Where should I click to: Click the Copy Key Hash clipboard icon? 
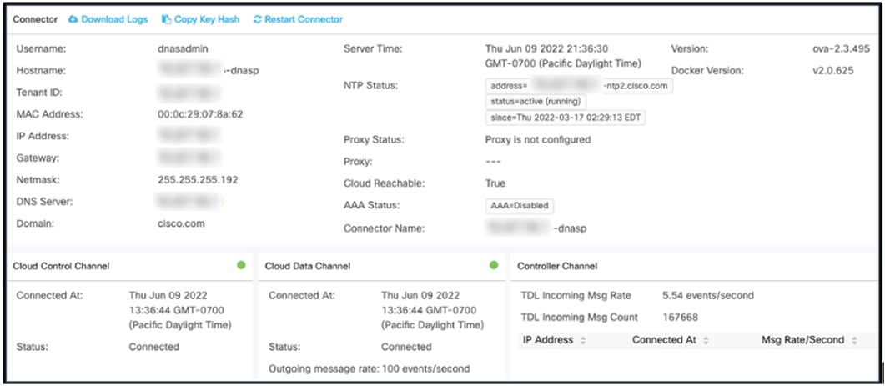[x=167, y=19]
